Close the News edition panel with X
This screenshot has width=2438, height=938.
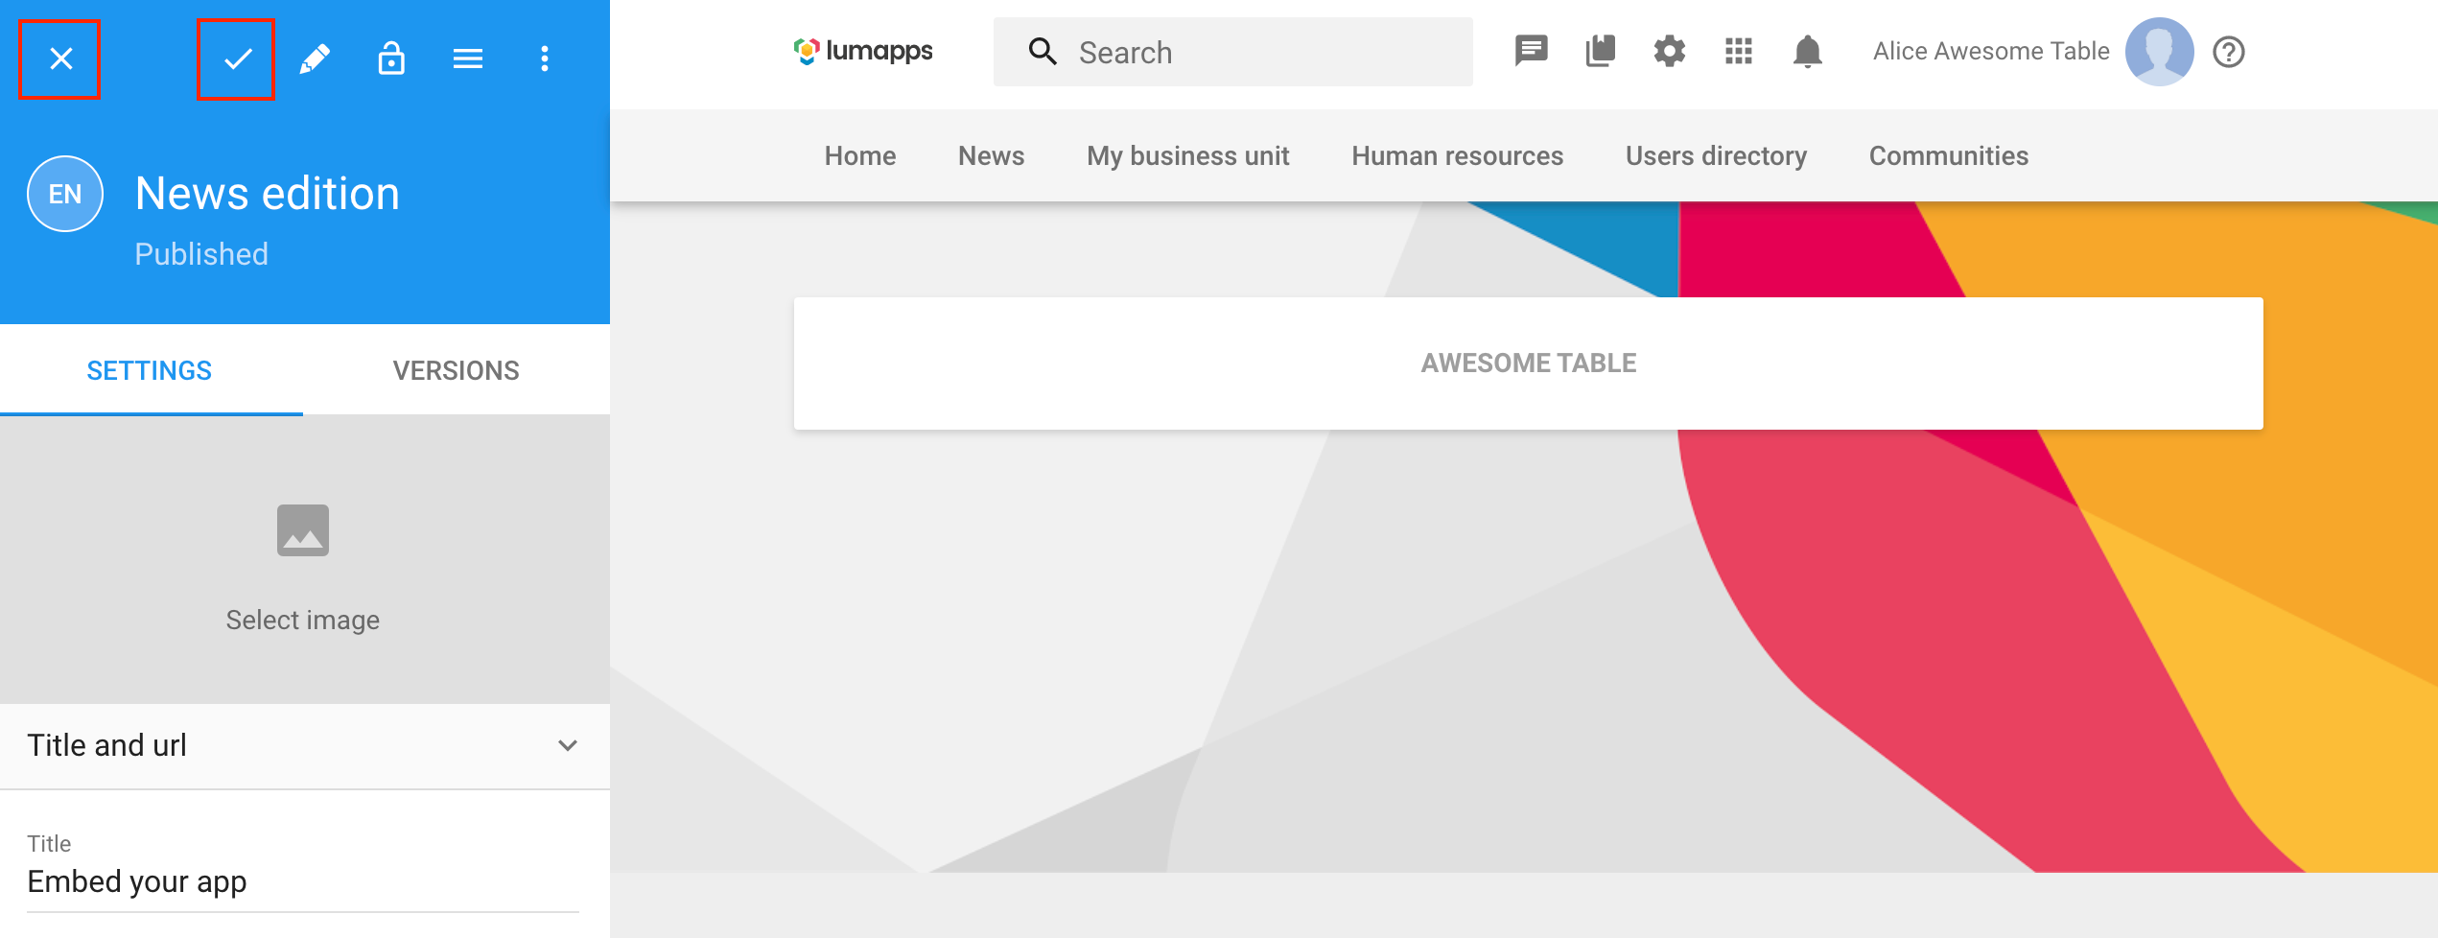click(x=60, y=59)
